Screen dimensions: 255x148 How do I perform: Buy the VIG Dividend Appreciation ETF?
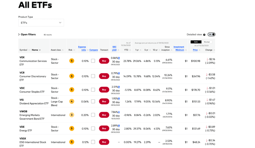point(104,101)
